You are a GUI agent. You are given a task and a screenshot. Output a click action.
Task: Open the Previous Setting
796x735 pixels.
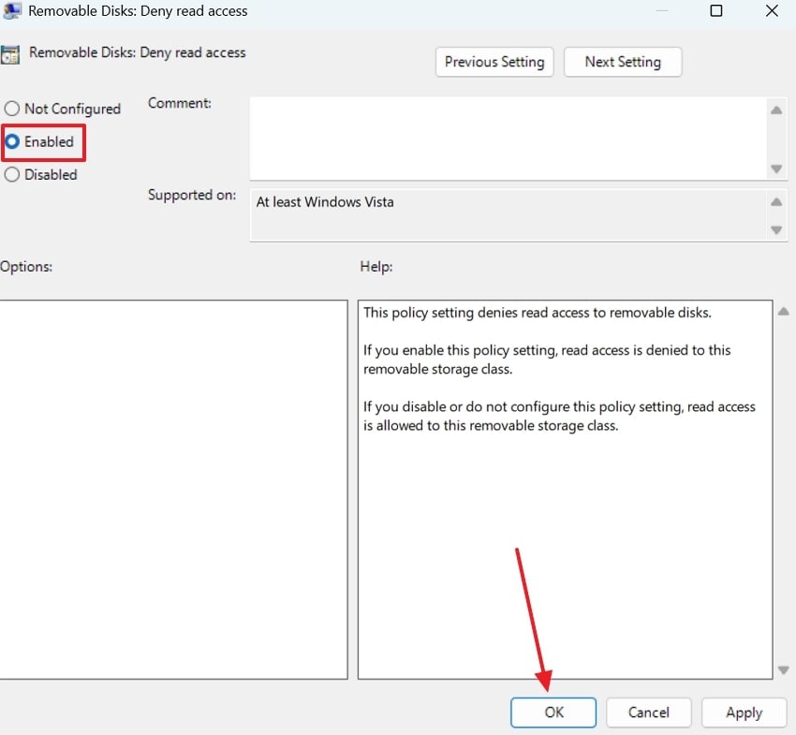pos(494,62)
